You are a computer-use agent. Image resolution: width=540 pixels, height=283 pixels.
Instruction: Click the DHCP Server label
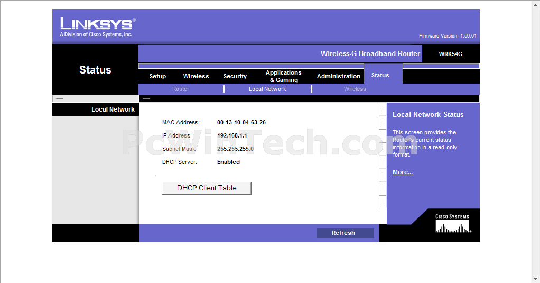180,162
